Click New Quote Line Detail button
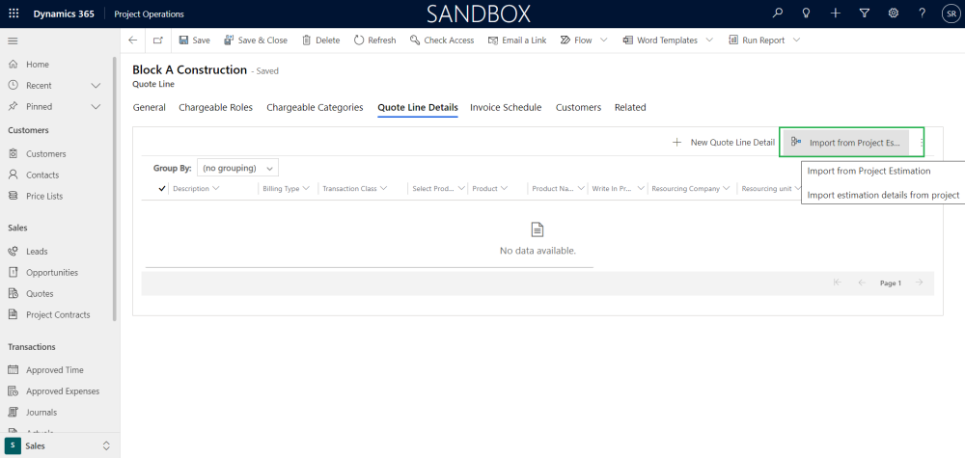The image size is (965, 458). coord(723,142)
